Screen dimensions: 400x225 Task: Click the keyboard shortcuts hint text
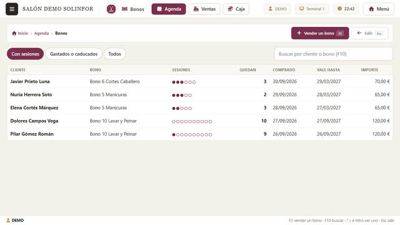341,221
